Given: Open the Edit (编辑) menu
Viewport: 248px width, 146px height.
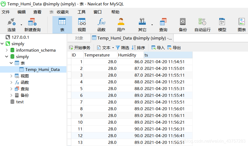Looking at the screenshot, I should [22, 12].
